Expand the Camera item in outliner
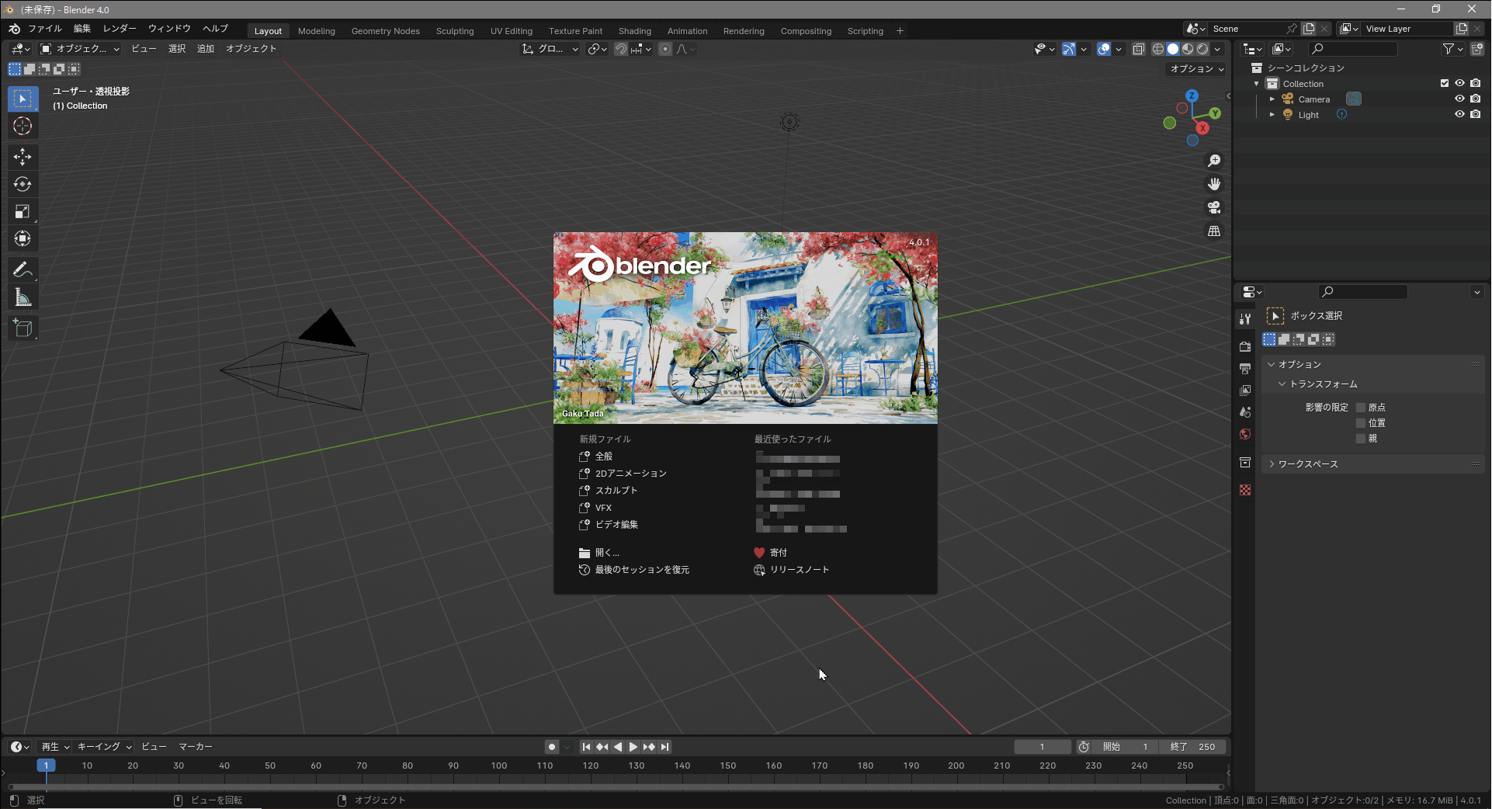The height and width of the screenshot is (809, 1492). coord(1272,99)
